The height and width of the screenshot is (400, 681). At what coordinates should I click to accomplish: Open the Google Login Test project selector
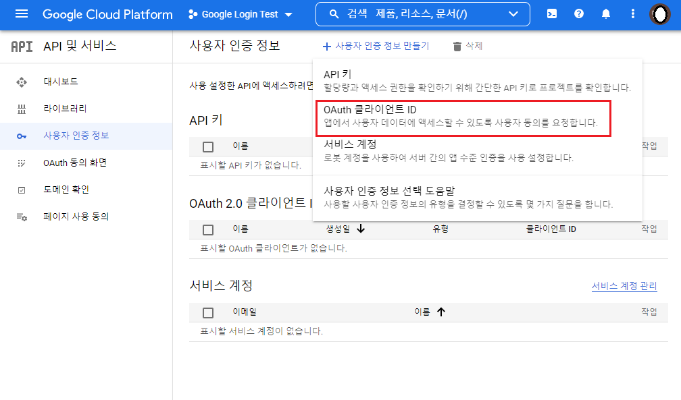click(x=241, y=14)
